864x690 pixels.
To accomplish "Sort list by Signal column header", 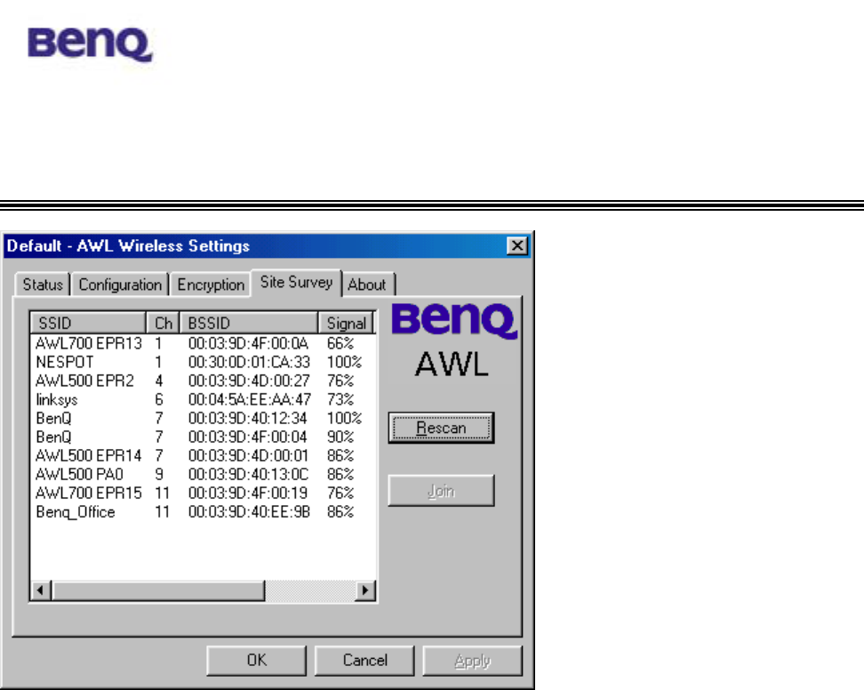I will click(347, 323).
